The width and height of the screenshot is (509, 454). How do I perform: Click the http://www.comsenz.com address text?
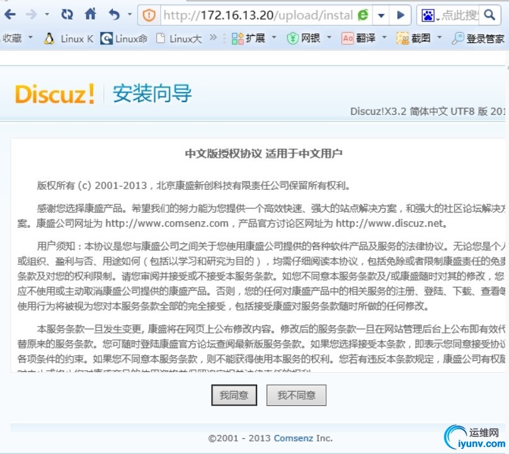click(167, 223)
